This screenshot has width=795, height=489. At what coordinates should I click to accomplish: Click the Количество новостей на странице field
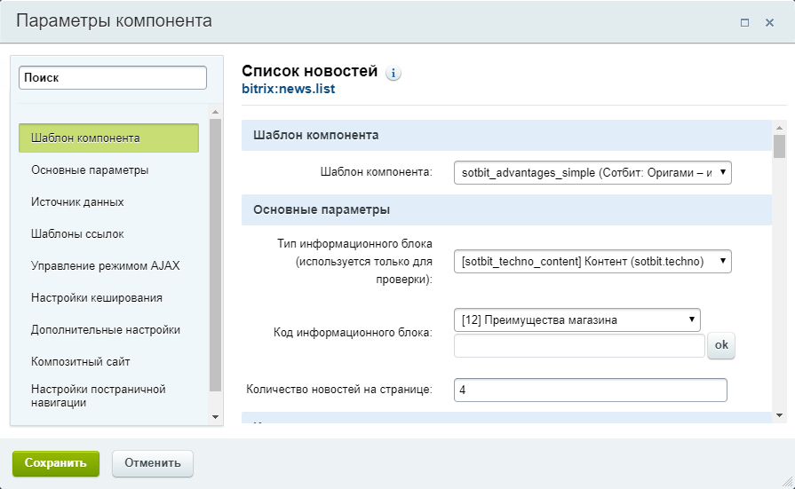[x=590, y=390]
